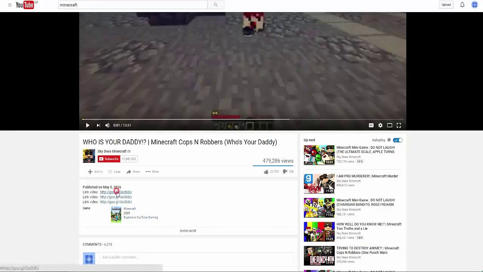Open the Share options
The width and height of the screenshot is (483, 272).
tap(133, 172)
